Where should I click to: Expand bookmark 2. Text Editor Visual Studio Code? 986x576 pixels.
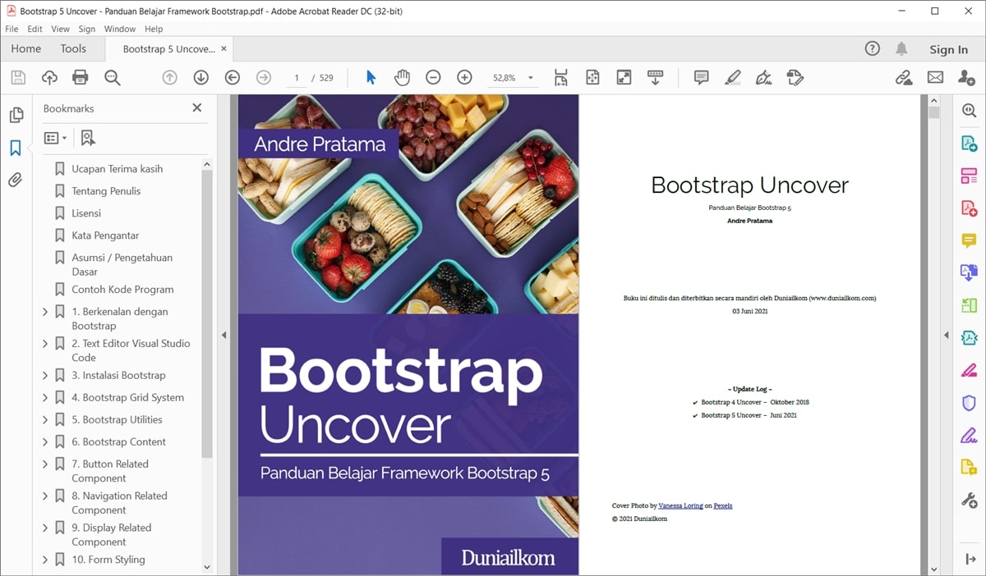tap(45, 344)
